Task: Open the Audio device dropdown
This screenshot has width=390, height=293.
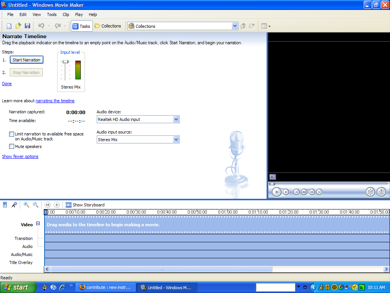Action: point(176,119)
